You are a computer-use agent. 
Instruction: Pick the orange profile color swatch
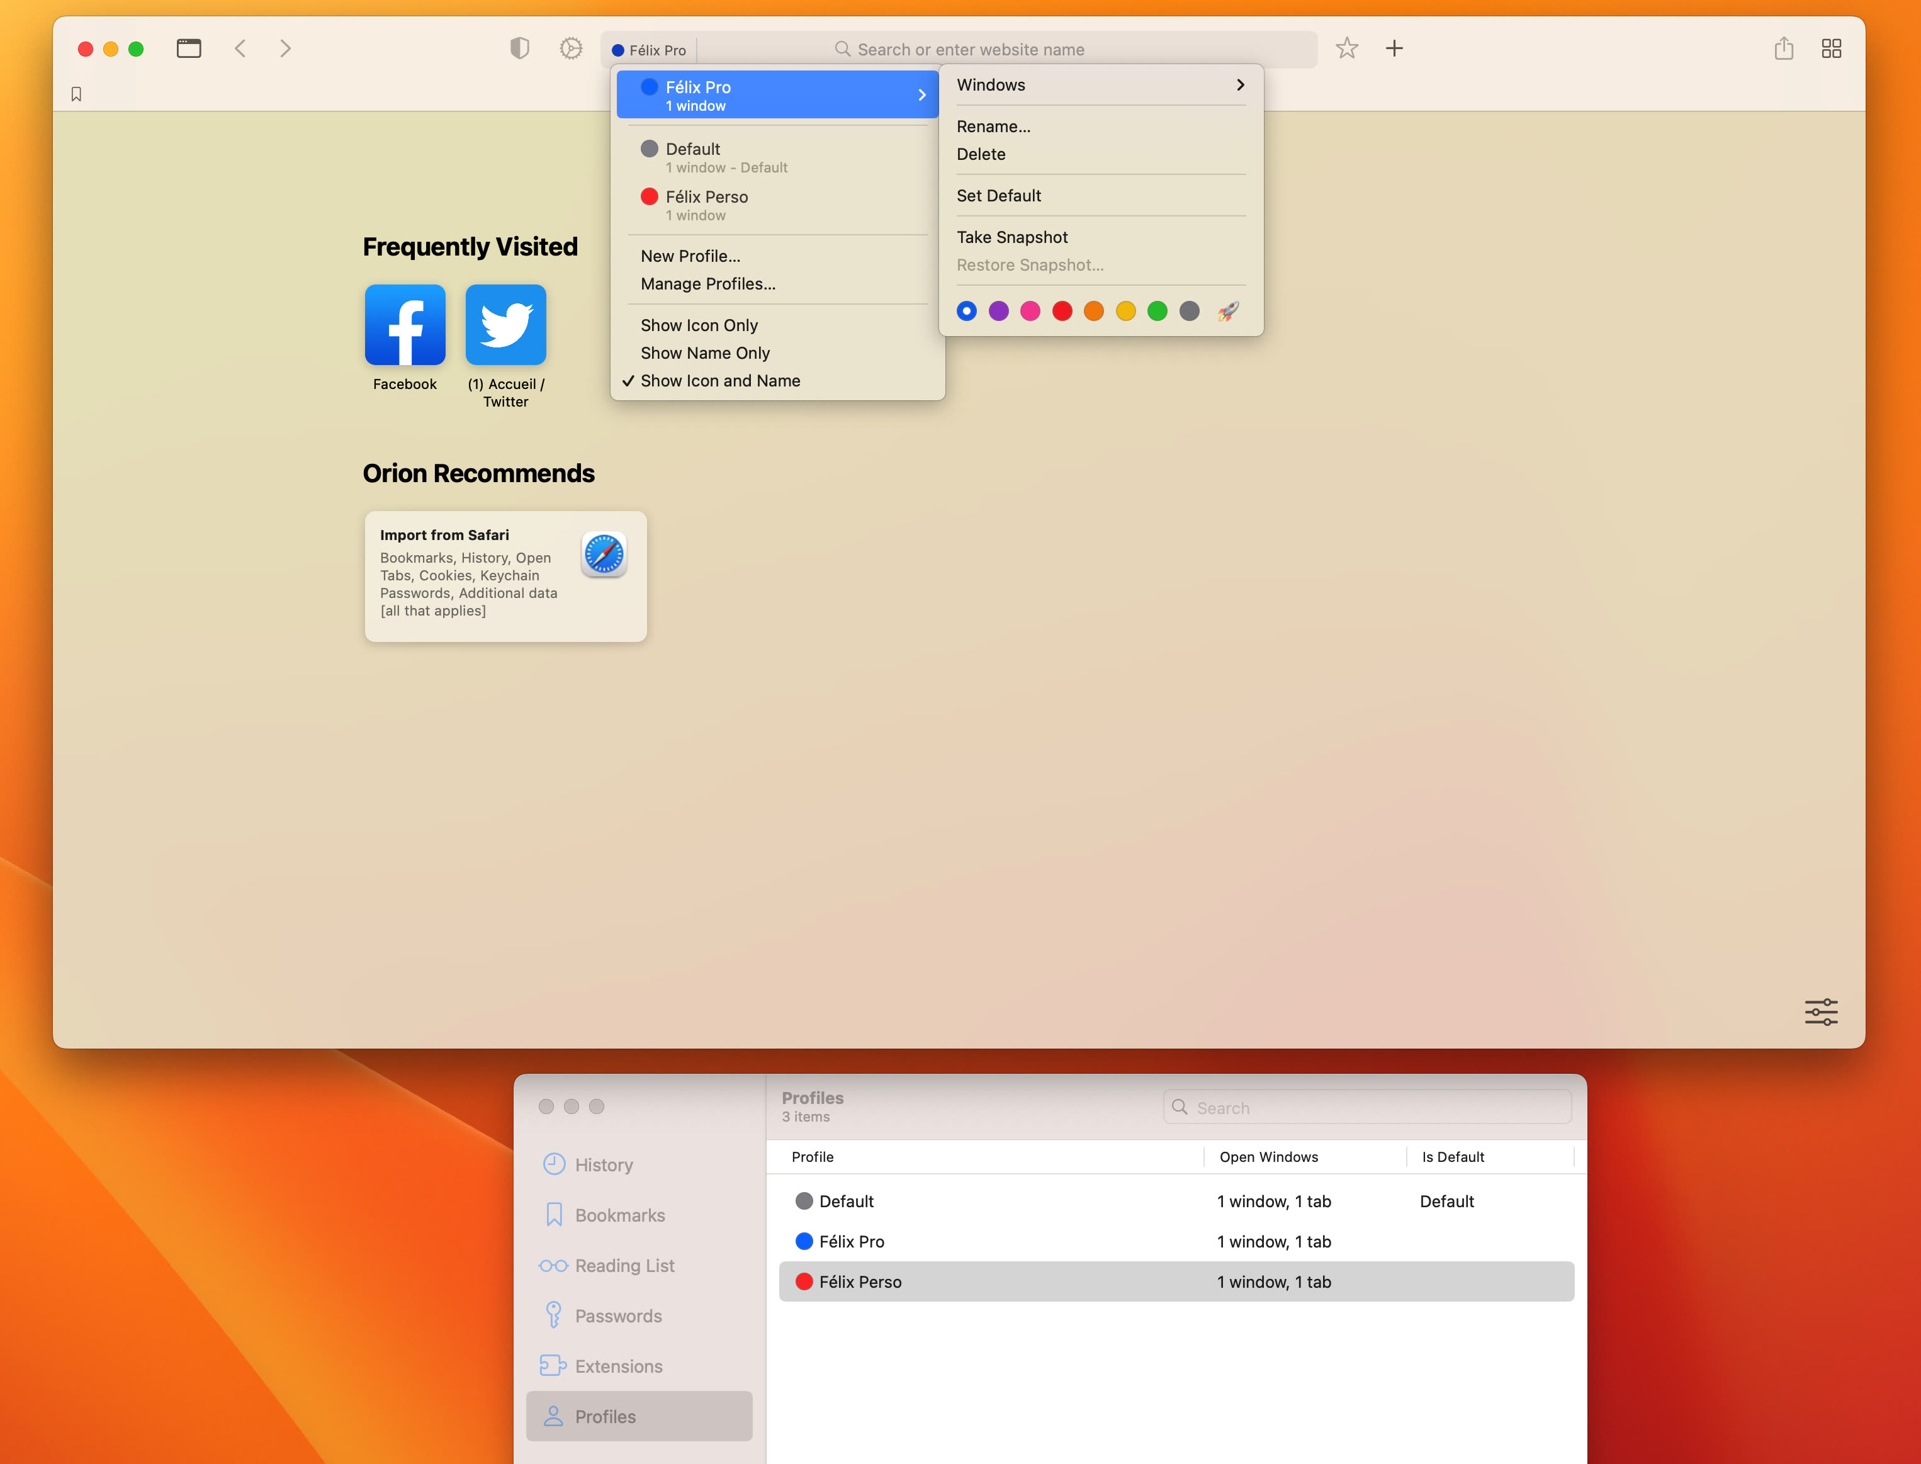tap(1093, 311)
